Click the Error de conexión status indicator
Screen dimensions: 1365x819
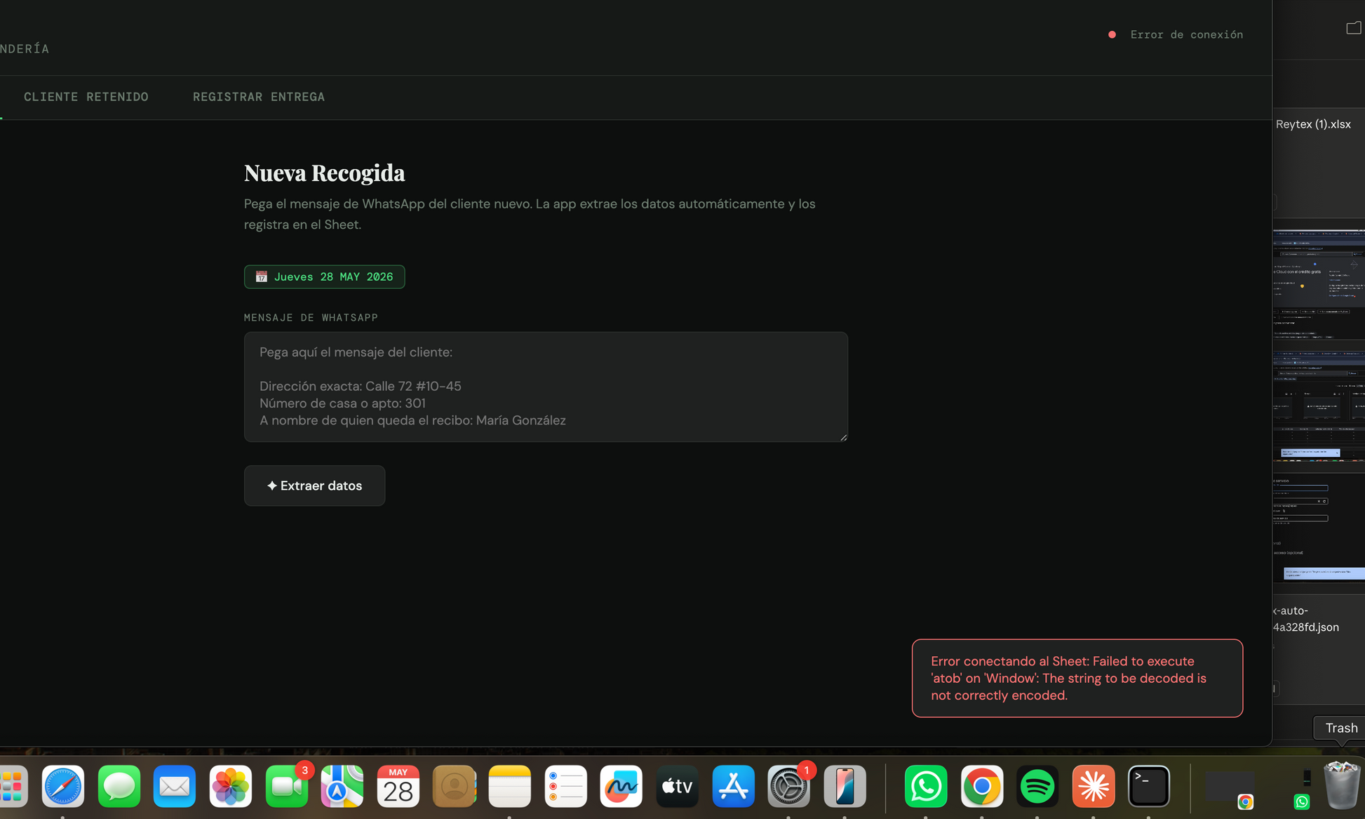click(1176, 34)
